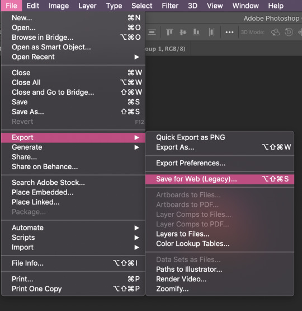Choose Close All
The image size is (302, 311).
coord(73,82)
